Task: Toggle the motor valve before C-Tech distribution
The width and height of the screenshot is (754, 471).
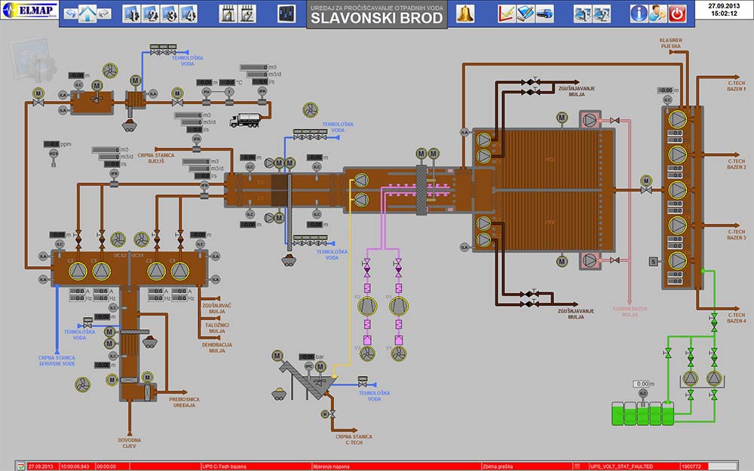Action: (645, 183)
